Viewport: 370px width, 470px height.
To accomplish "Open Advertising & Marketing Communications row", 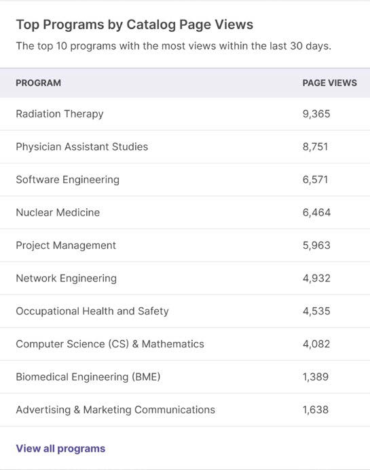I will [185, 410].
